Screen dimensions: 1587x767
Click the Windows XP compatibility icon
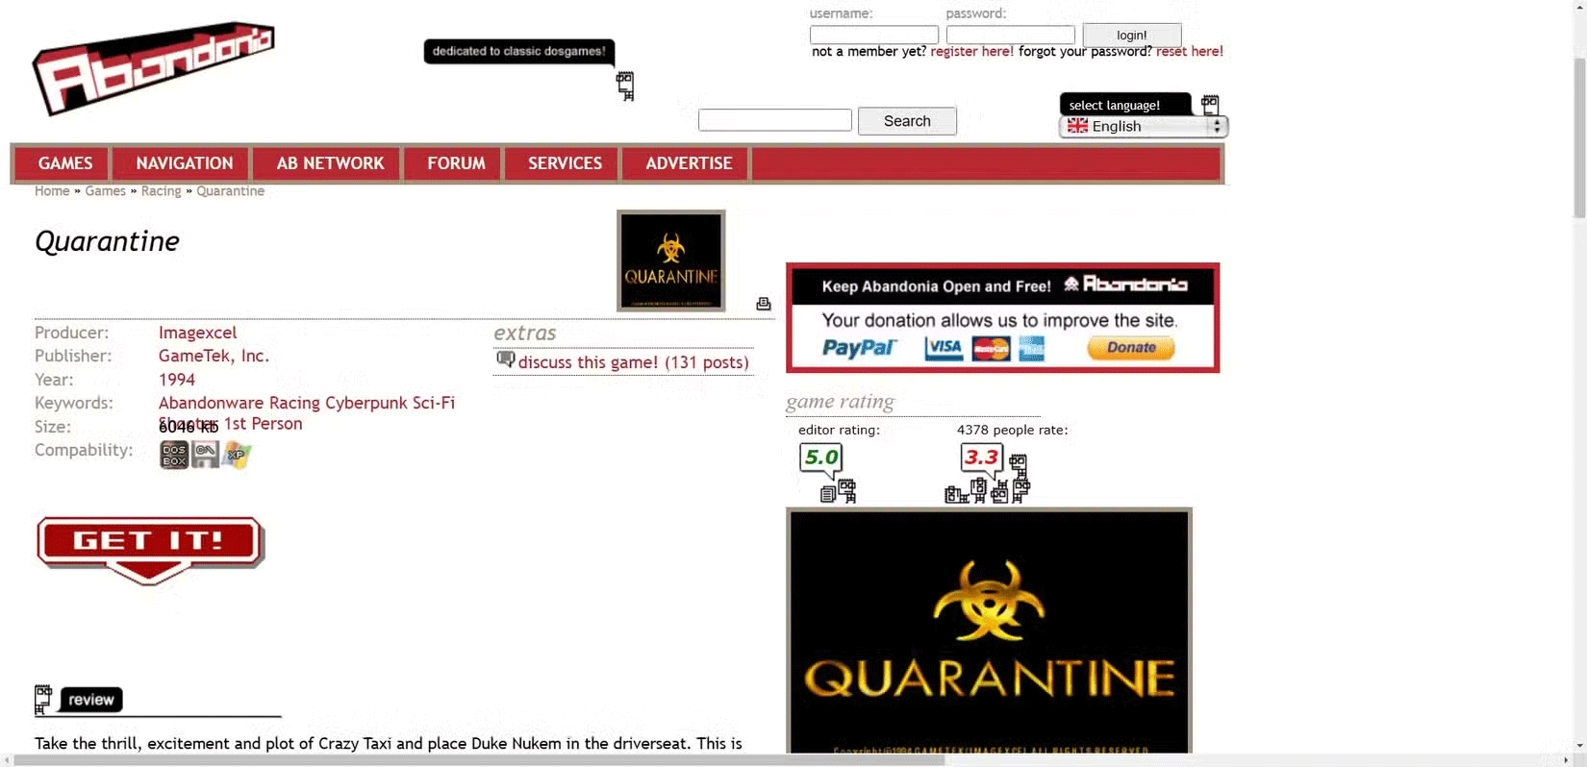tap(237, 455)
